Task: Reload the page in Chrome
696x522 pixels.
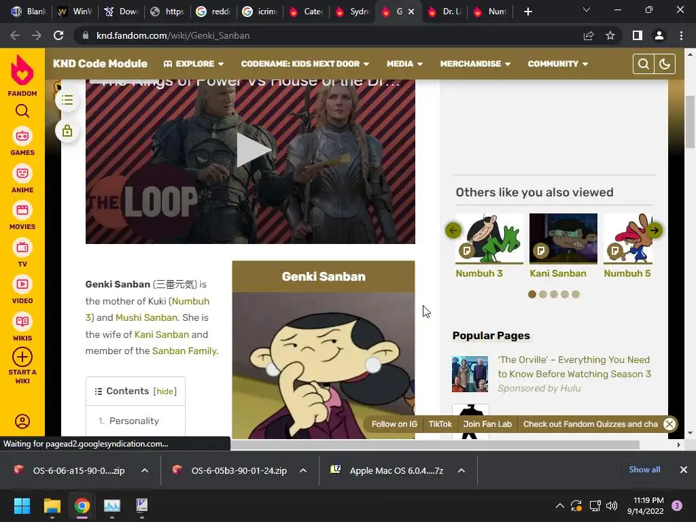Action: coord(58,35)
